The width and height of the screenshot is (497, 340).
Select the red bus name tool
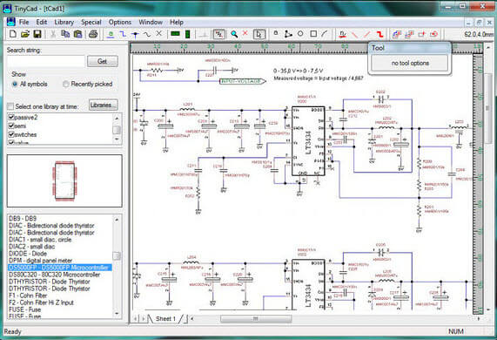pyautogui.click(x=342, y=34)
